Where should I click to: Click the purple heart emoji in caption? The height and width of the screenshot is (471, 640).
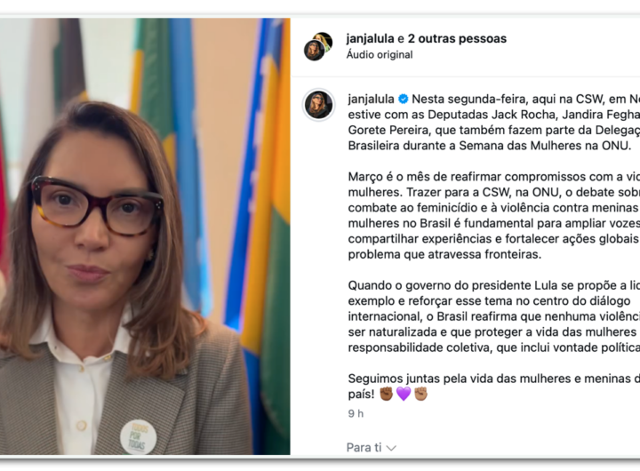click(x=404, y=394)
